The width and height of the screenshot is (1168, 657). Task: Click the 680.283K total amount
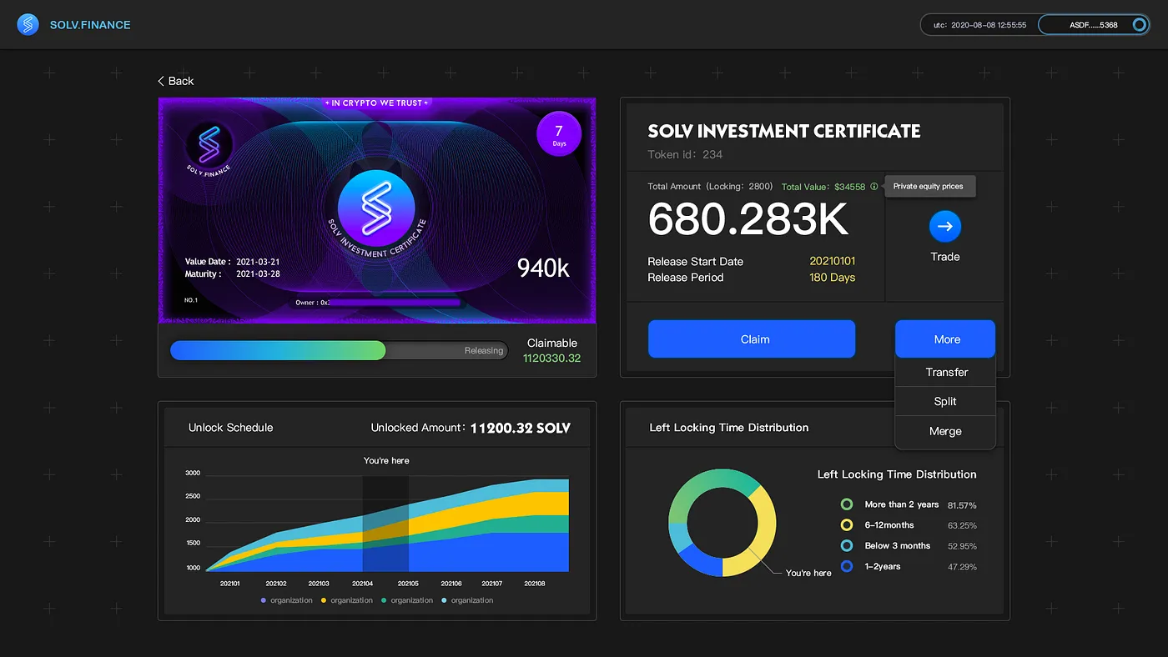748,220
